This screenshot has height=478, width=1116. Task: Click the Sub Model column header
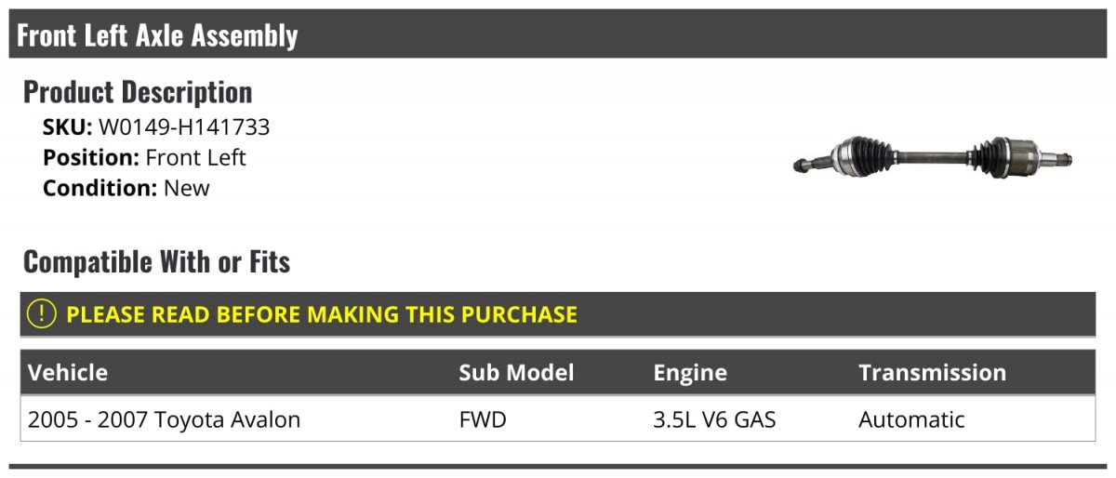(x=516, y=373)
